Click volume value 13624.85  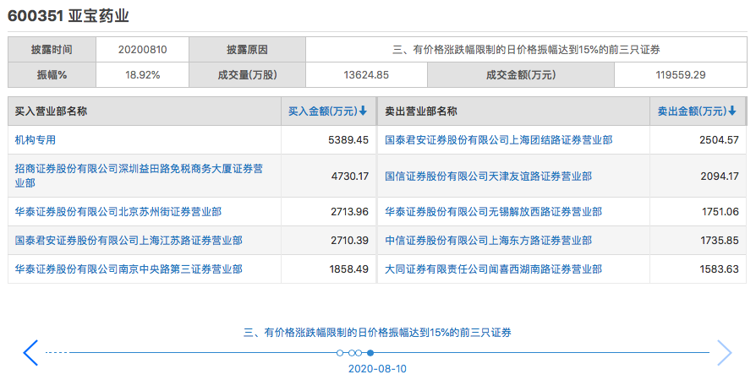pos(366,74)
